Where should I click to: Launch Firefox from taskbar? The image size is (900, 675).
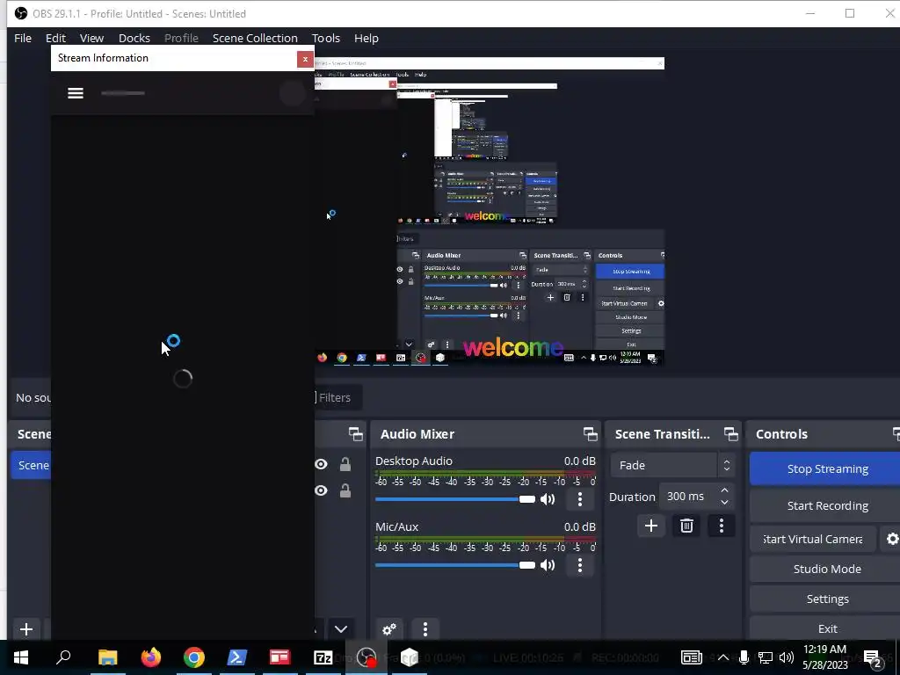click(x=151, y=657)
